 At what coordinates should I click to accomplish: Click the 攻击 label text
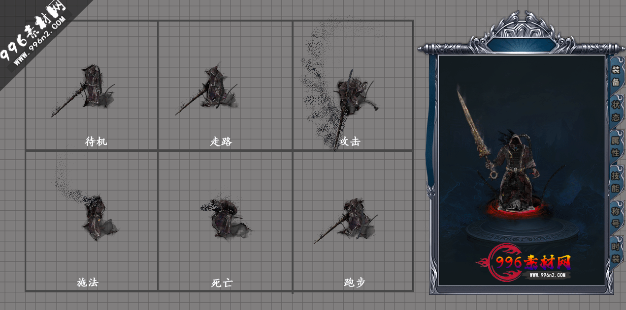point(350,141)
